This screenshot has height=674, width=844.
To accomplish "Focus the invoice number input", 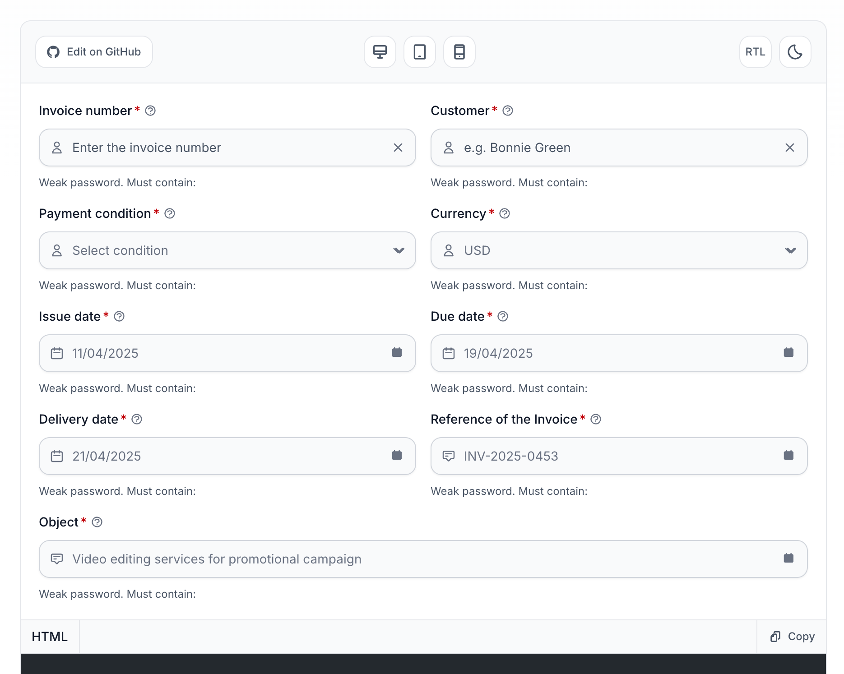I will 227,148.
